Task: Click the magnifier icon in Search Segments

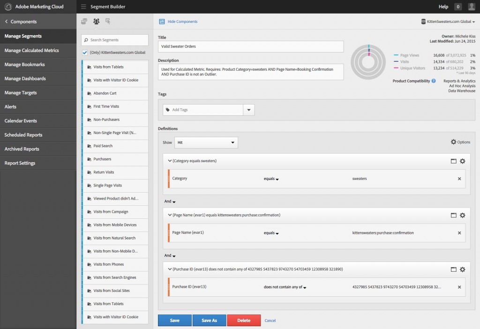Action: 86,40
